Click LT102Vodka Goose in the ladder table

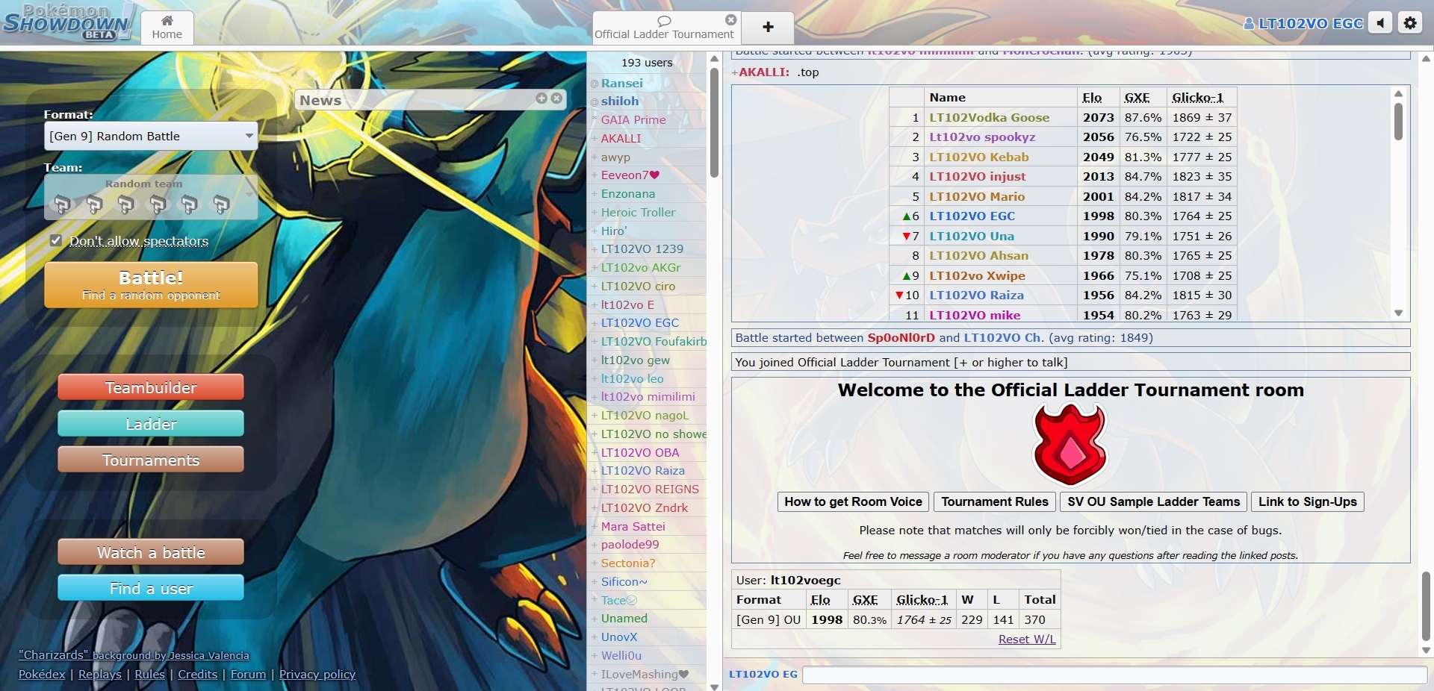point(989,118)
